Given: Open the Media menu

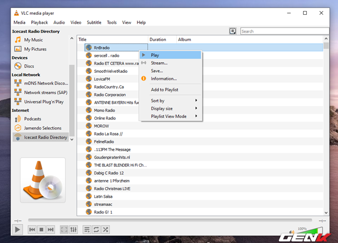Looking at the screenshot, I should tap(20, 22).
